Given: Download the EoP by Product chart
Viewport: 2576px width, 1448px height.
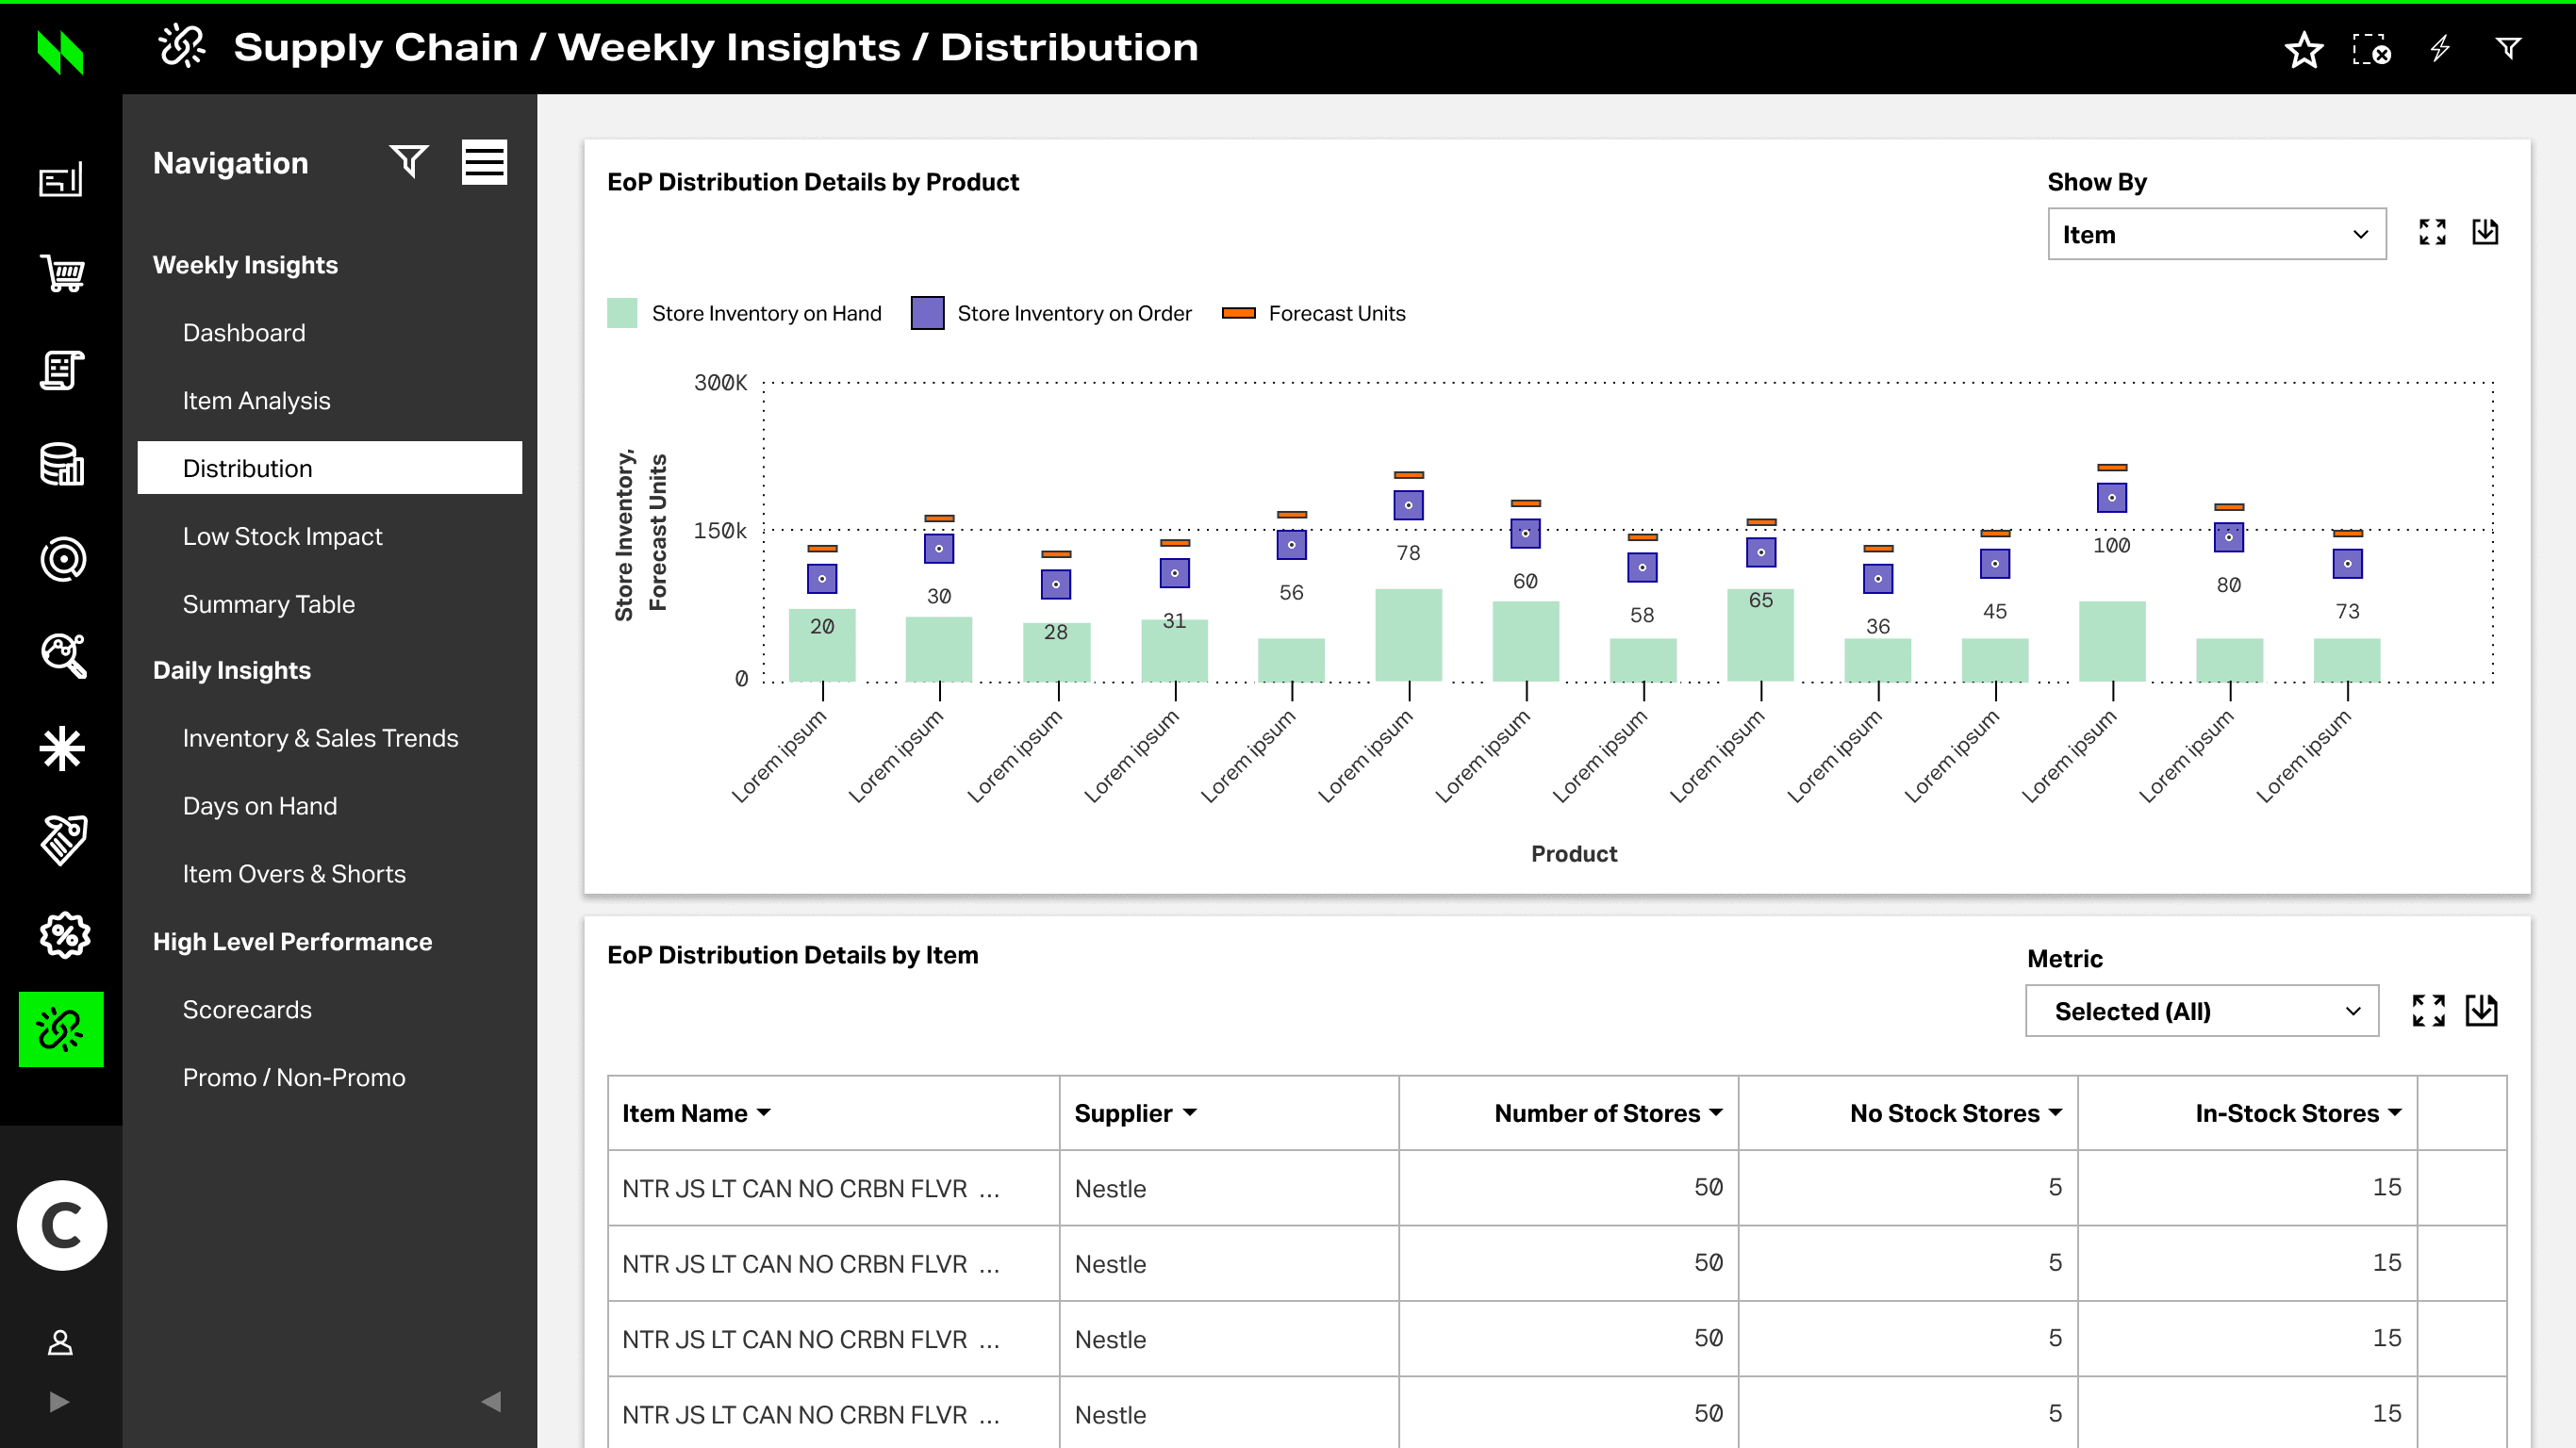Looking at the screenshot, I should point(2485,233).
